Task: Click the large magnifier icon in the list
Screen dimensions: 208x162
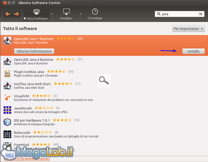Action: point(104,81)
